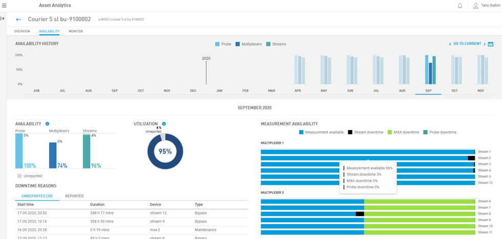The width and height of the screenshot is (502, 239).
Task: Click the Probe 100% availability bar
Action: (19, 150)
